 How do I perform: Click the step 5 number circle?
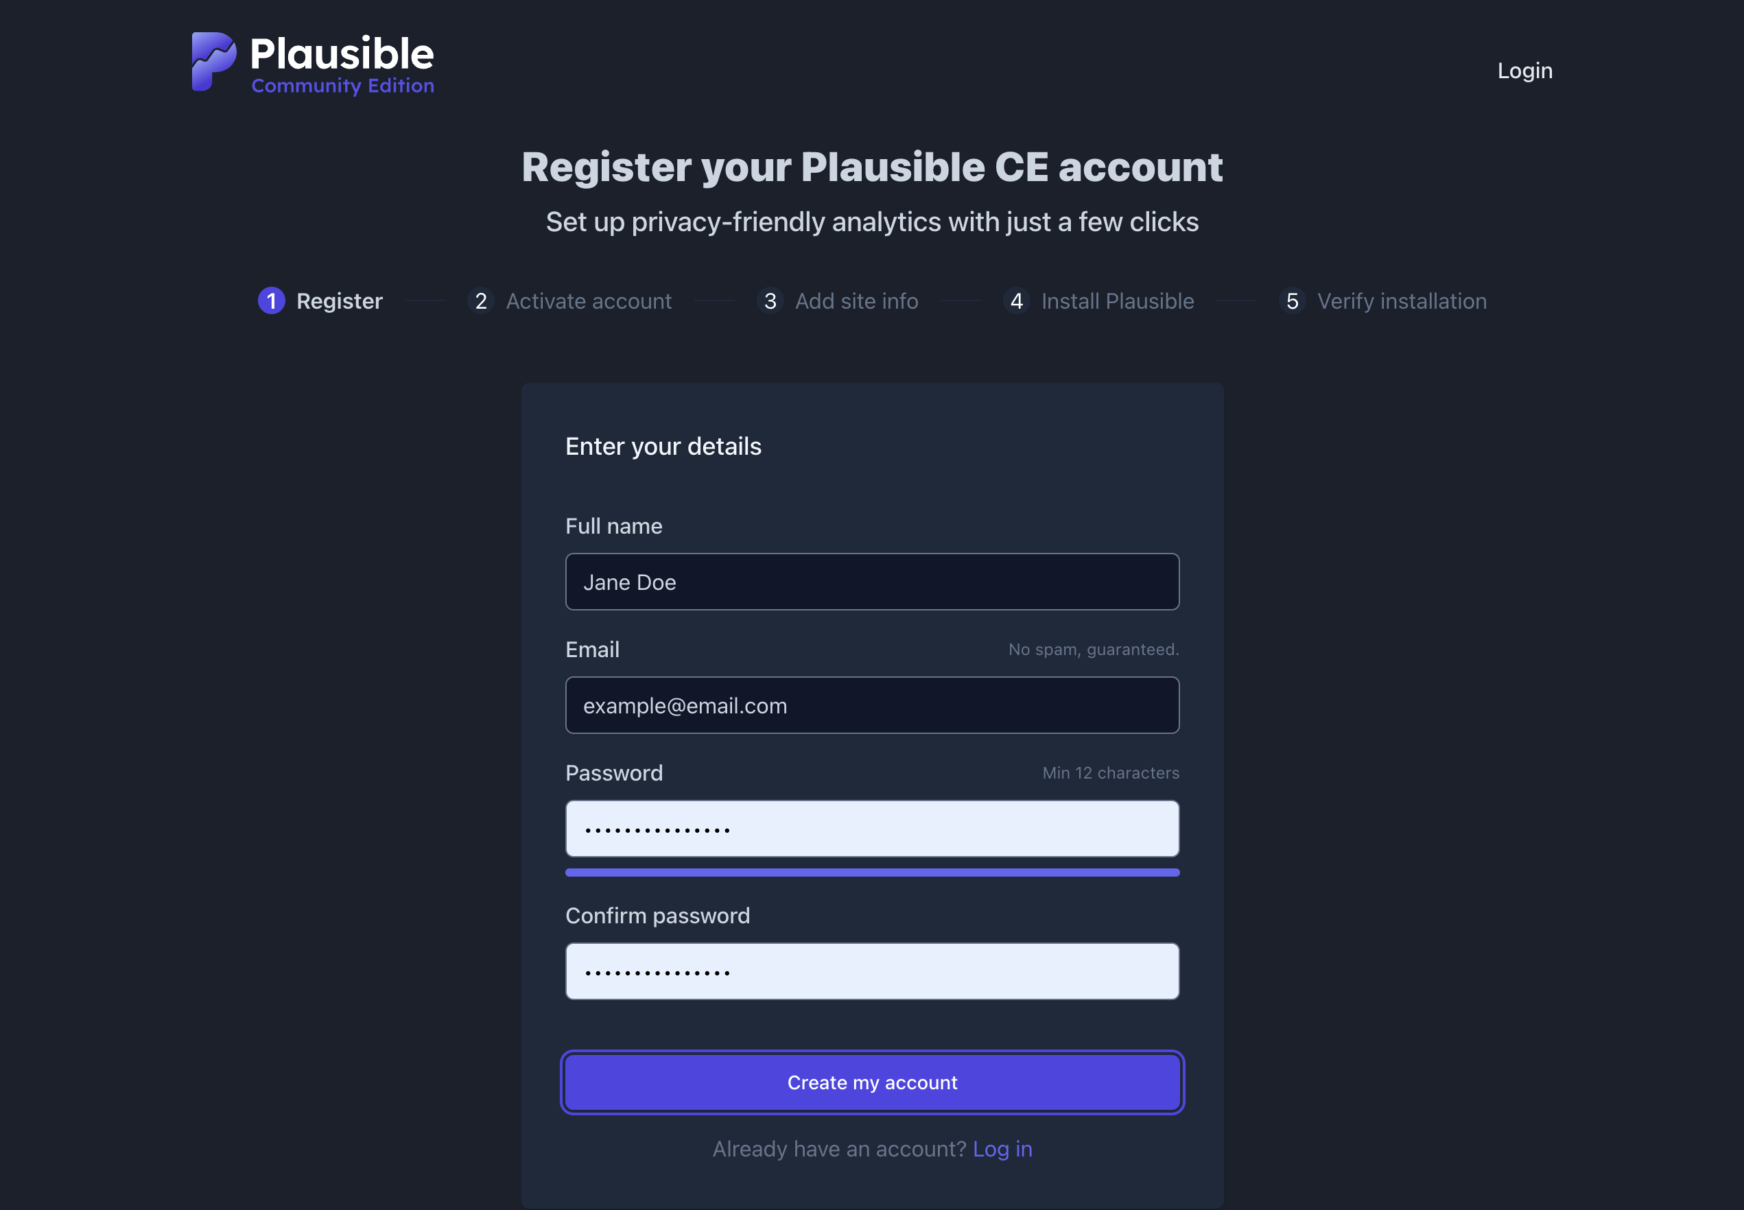click(1292, 301)
